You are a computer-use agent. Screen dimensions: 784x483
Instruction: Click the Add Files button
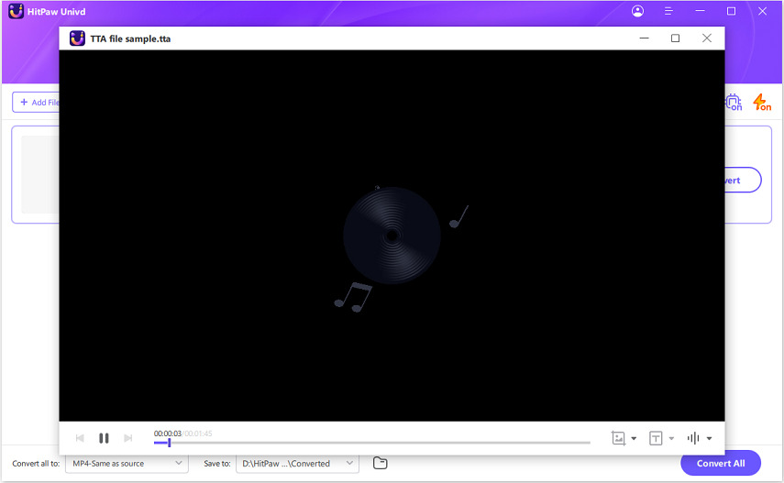tap(39, 103)
